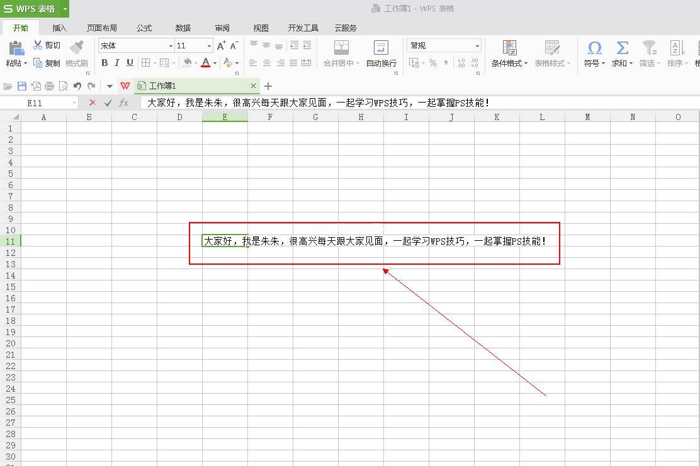Image resolution: width=700 pixels, height=466 pixels.
Task: Confirm the cell entry with the green checkmark
Action: (x=108, y=103)
